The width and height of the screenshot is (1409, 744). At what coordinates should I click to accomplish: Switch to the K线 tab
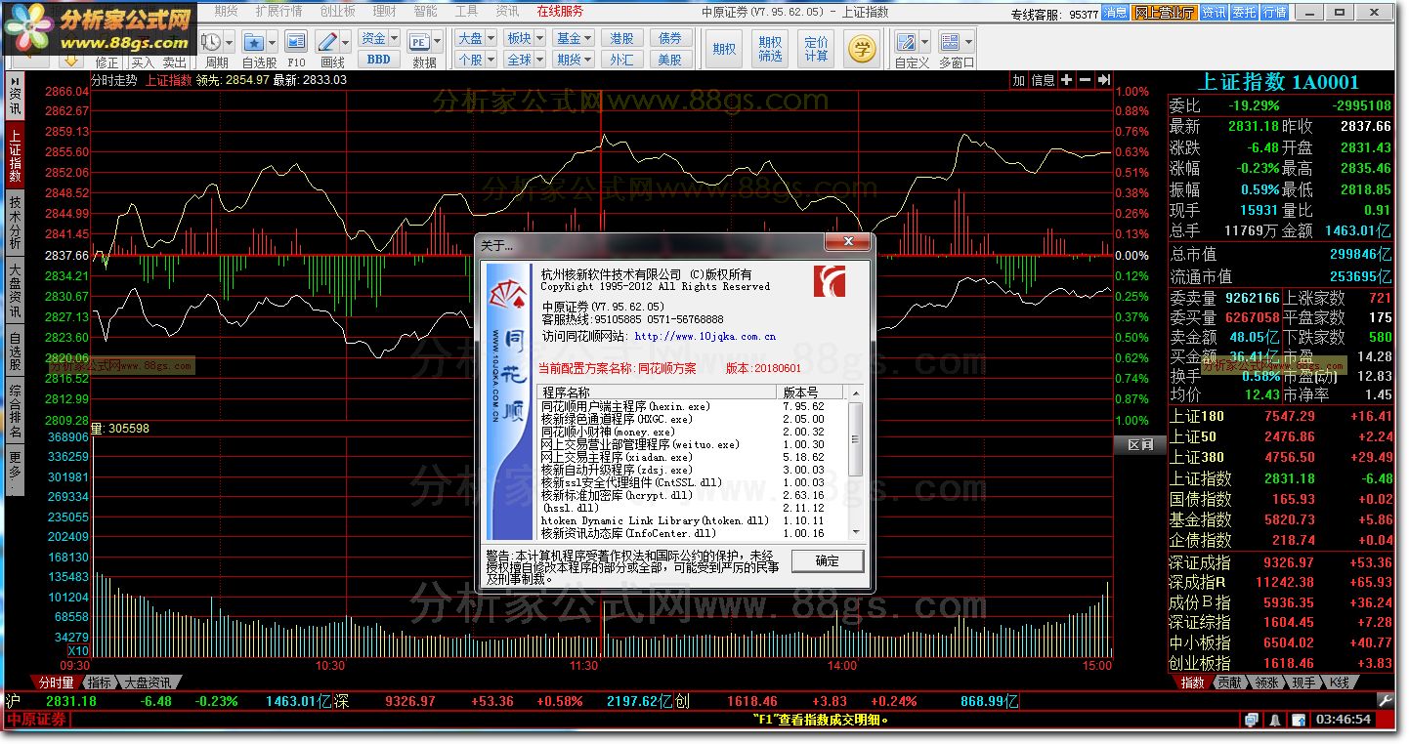[x=1340, y=682]
